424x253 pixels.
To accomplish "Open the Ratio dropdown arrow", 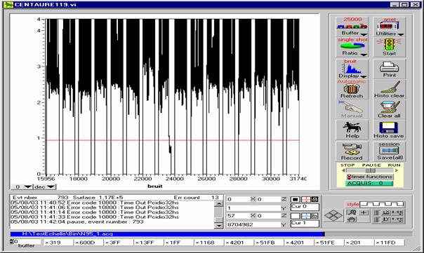I will point(364,55).
